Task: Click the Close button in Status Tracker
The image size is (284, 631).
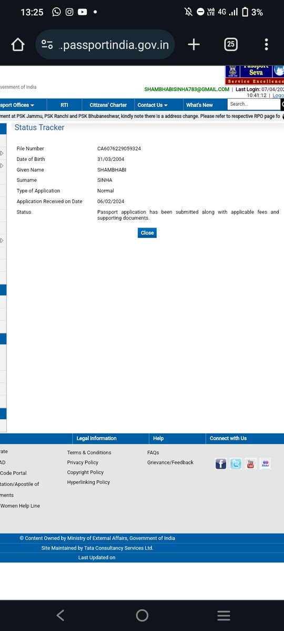Action: [x=147, y=232]
